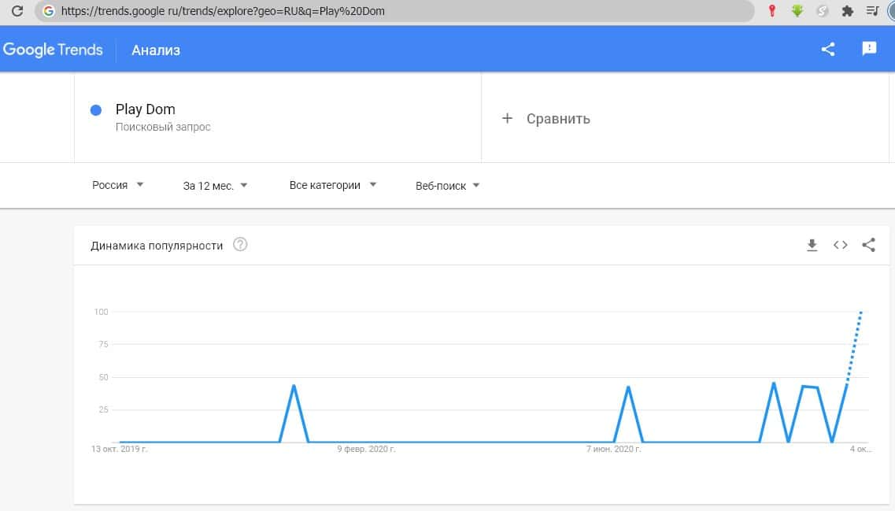
Task: Open the media playlist control icon
Action: pyautogui.click(x=872, y=11)
